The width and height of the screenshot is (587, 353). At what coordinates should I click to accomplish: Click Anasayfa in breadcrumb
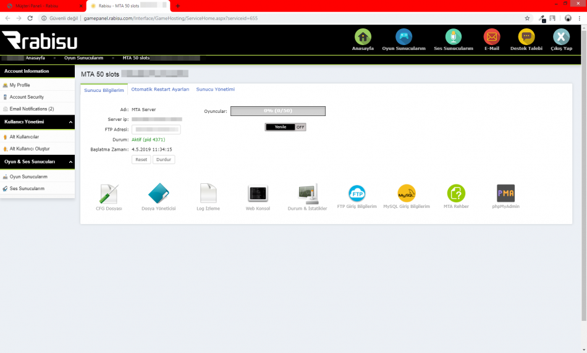coord(35,58)
